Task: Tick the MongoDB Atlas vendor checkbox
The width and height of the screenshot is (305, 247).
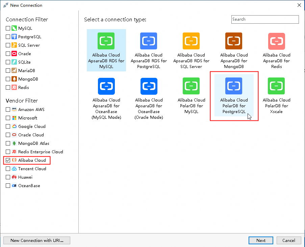Action: (8, 143)
